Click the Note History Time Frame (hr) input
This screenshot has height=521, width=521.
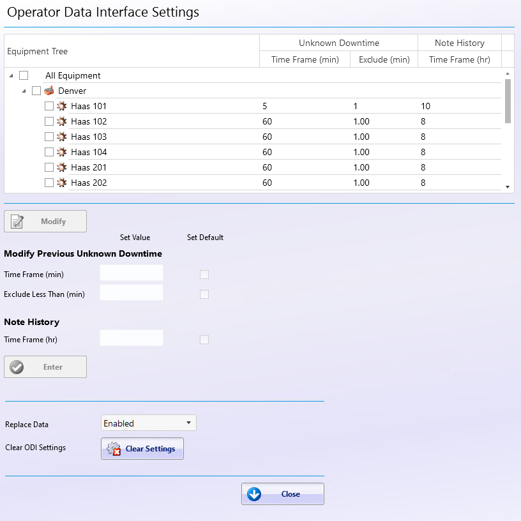132,338
